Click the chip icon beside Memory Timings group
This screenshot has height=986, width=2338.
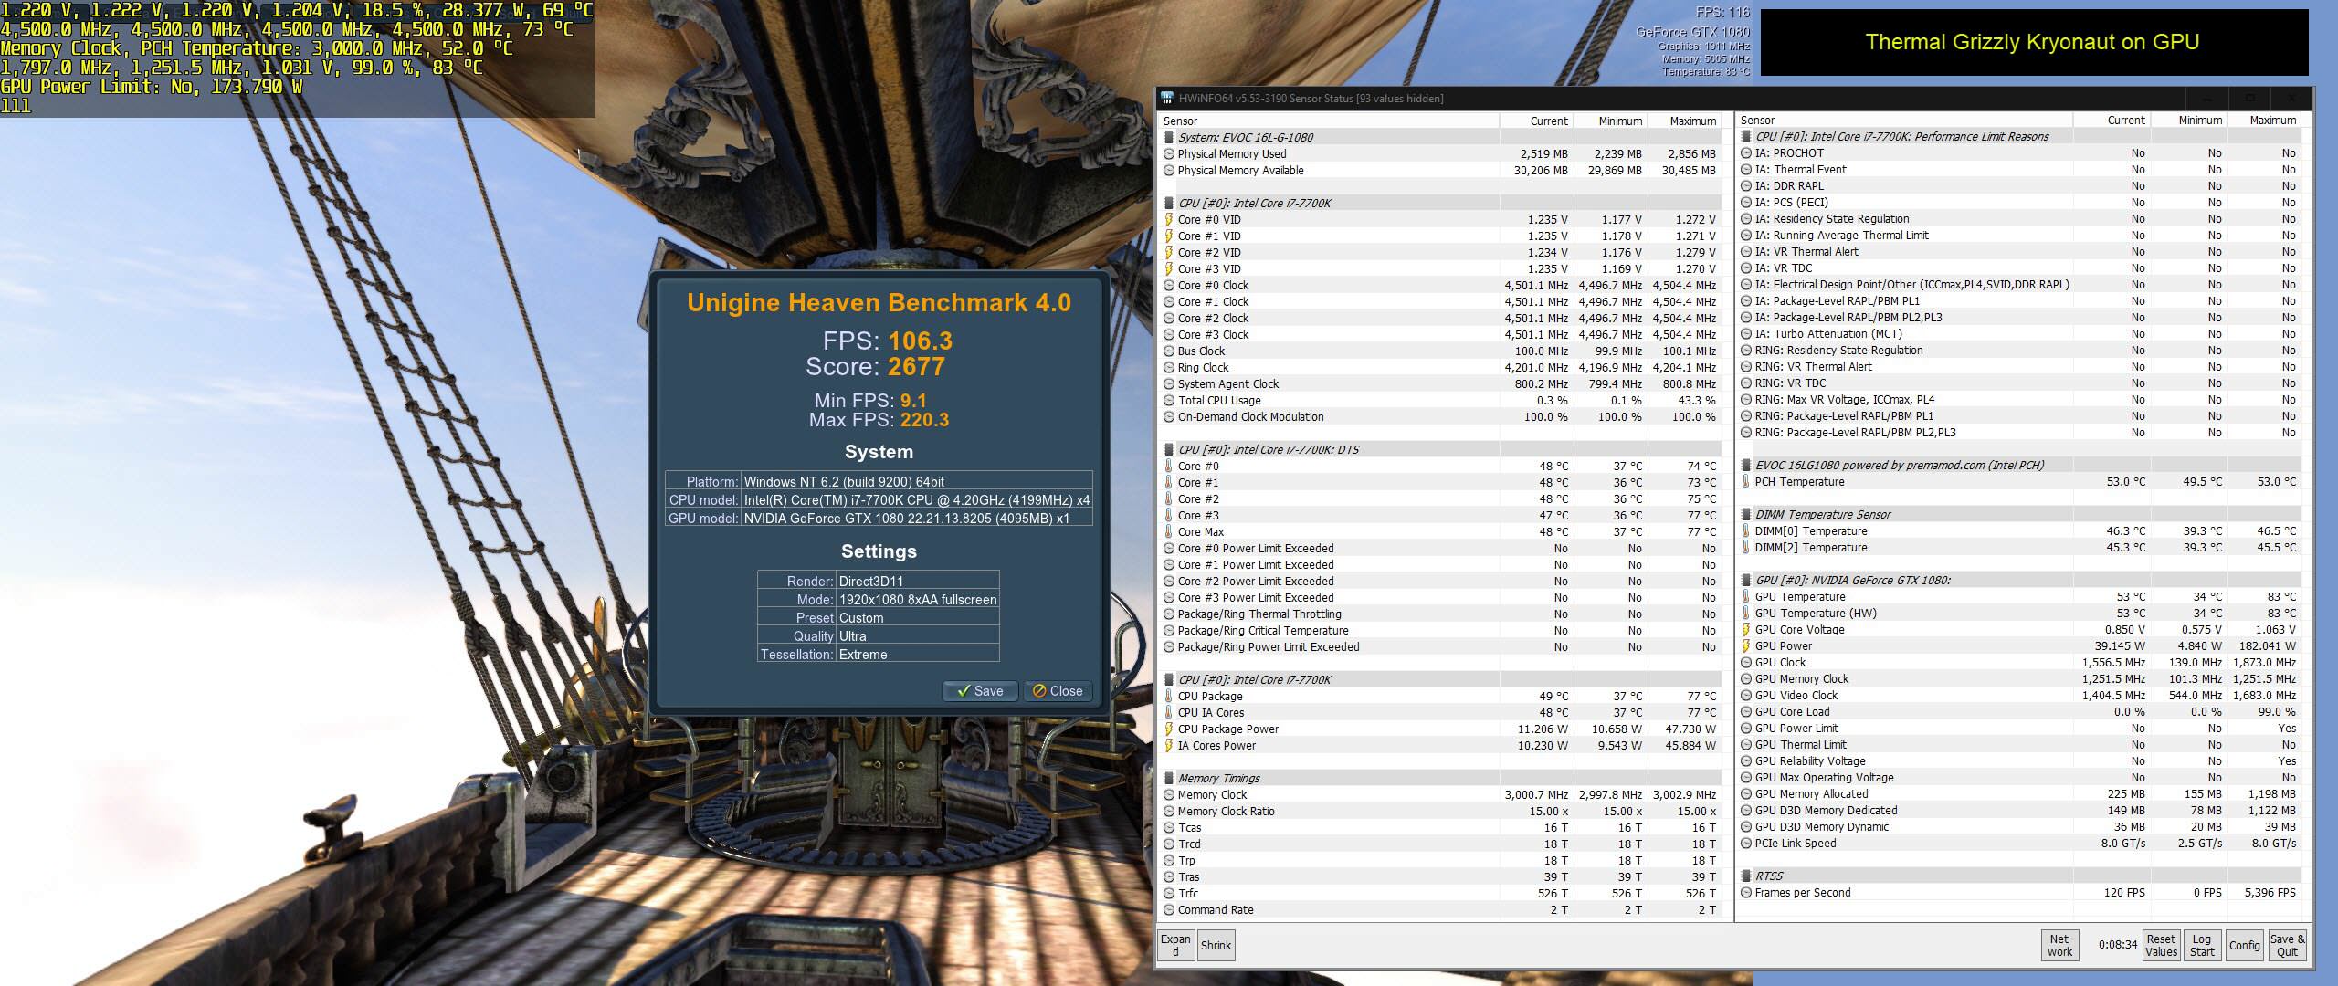[x=1168, y=779]
